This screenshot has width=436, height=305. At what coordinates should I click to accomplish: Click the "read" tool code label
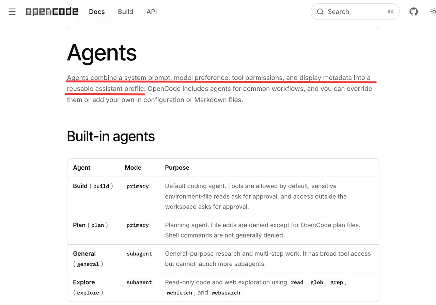[x=297, y=283]
